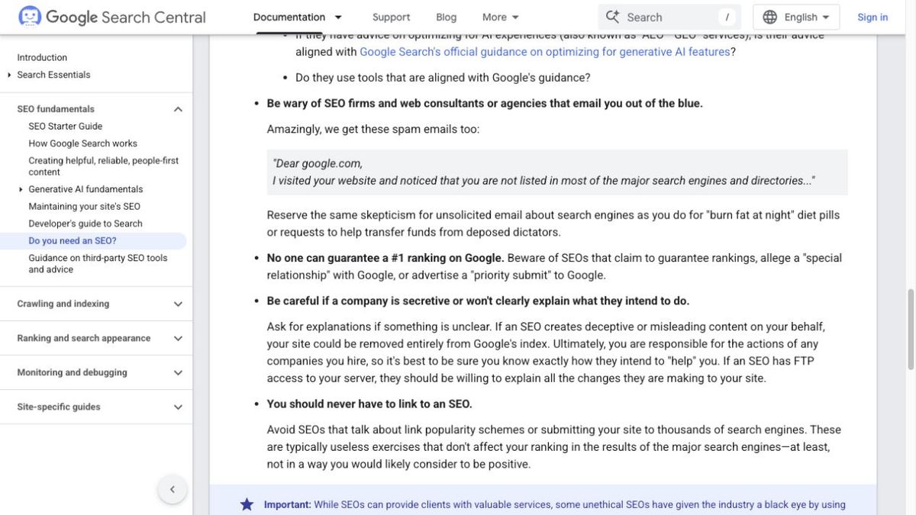916x515 pixels.
Task: Expand Ranking and search appearance section
Action: [178, 338]
